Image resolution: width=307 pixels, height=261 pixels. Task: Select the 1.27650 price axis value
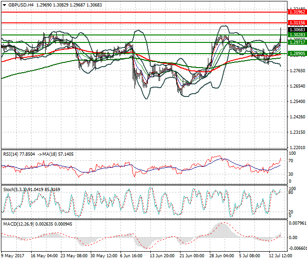(297, 71)
